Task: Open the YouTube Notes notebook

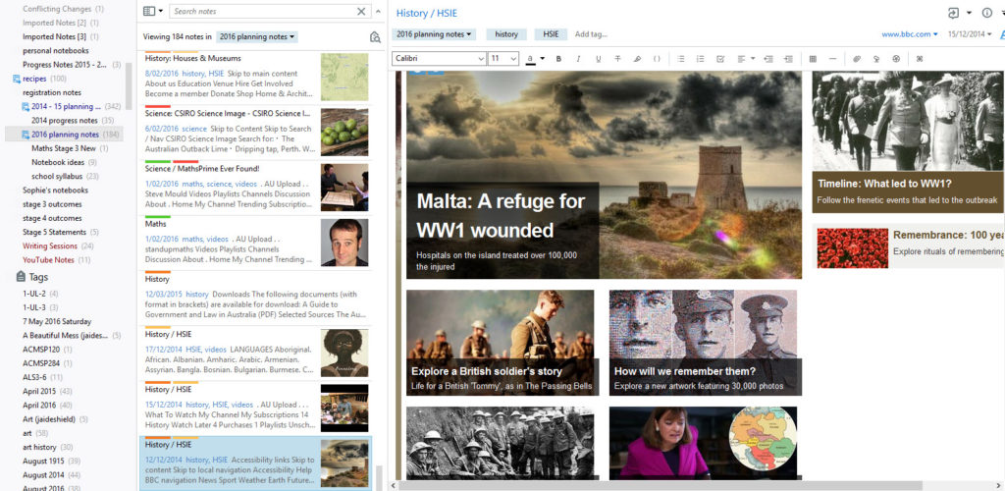Action: 48,260
